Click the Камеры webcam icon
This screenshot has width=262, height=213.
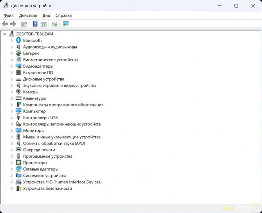pos(19,92)
